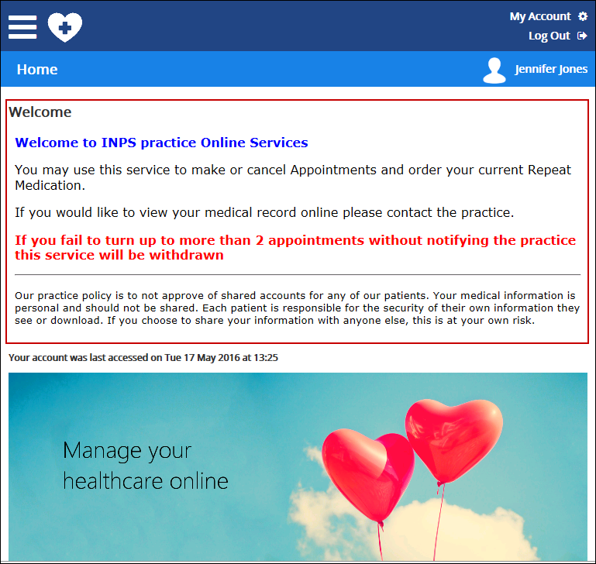Click the log out arrow icon
This screenshot has height=564, width=596.
click(x=582, y=36)
